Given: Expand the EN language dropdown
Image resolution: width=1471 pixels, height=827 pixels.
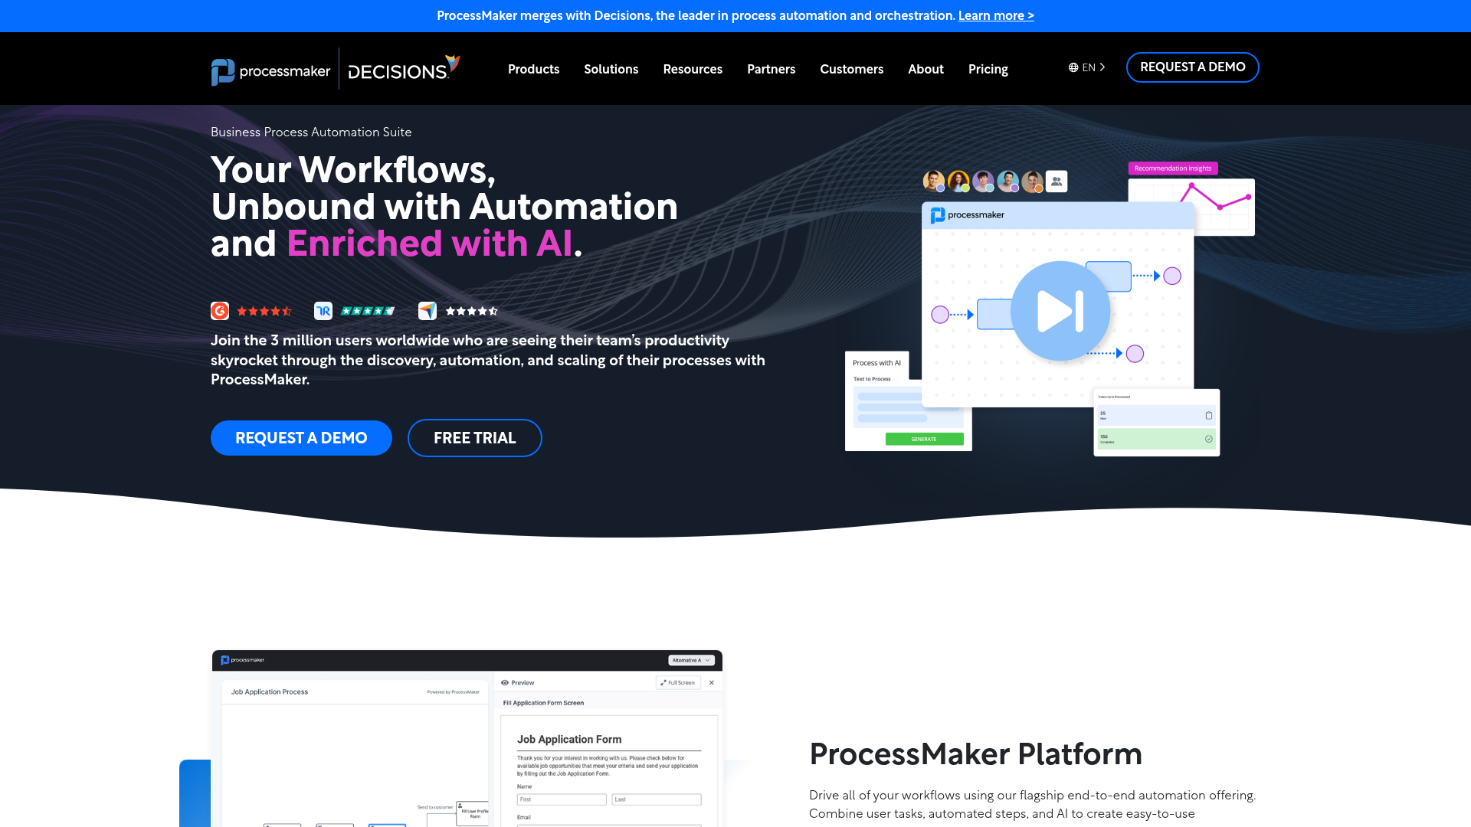Looking at the screenshot, I should (1088, 67).
